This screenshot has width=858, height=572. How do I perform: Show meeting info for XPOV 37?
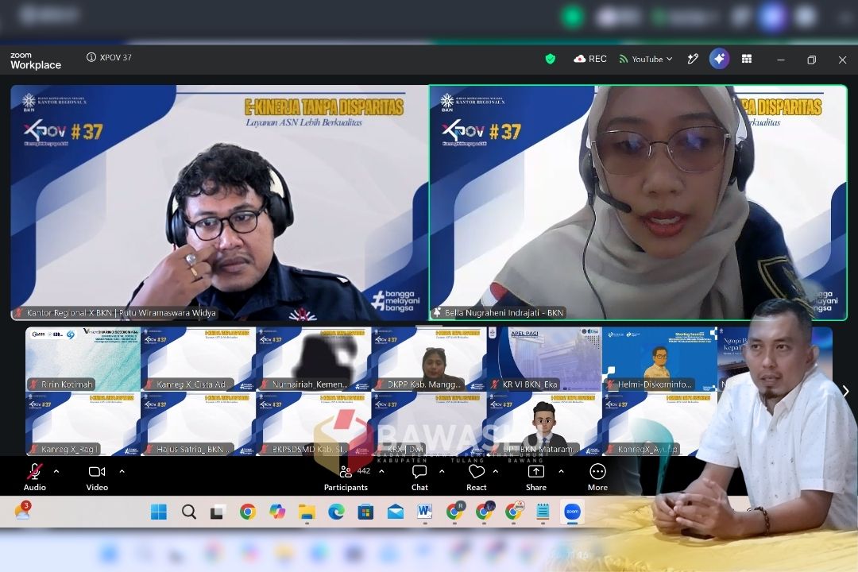tap(91, 57)
